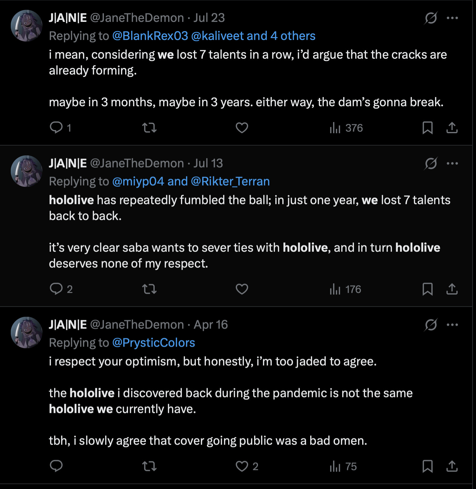View analytics showing 376 views
The image size is (476, 489).
coord(346,128)
